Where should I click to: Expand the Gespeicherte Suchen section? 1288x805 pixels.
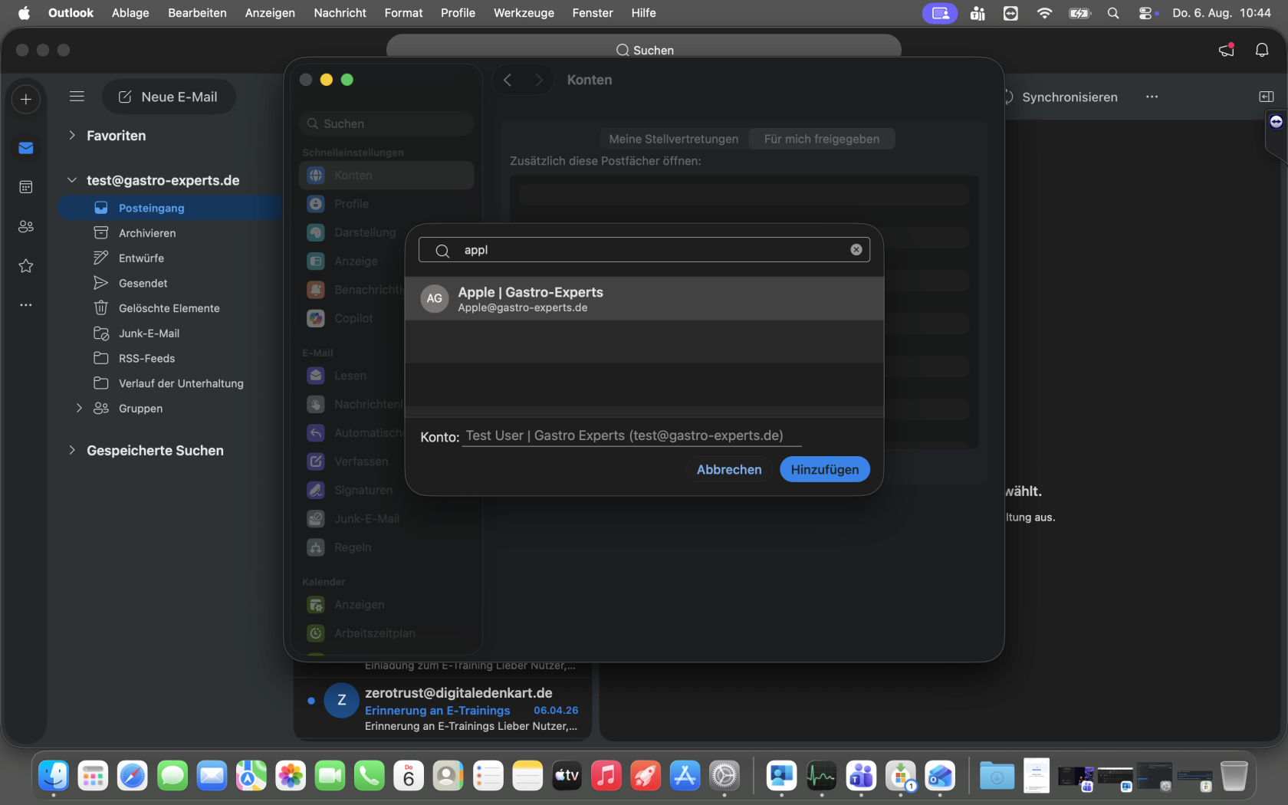click(72, 451)
